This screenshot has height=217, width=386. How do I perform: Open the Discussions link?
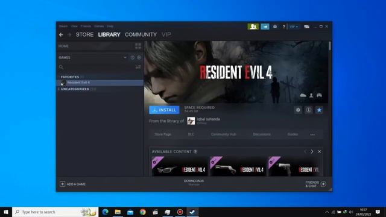point(262,134)
